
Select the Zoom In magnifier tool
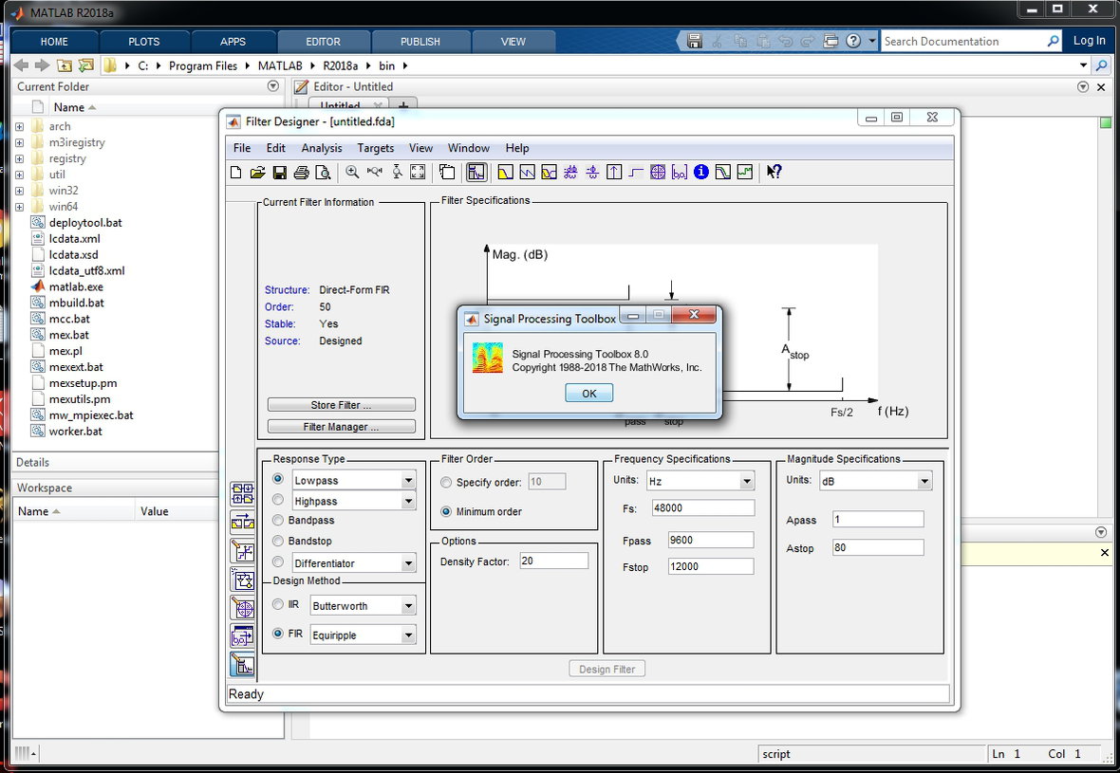352,172
